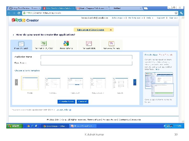
Task: Focus the Form Name input field
Action: click(x=86, y=63)
